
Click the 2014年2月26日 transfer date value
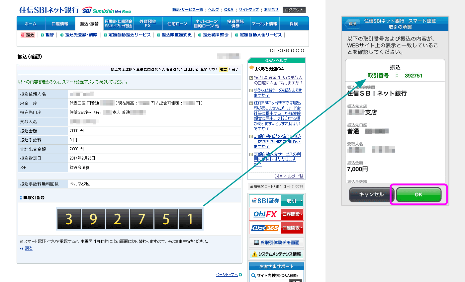82,158
